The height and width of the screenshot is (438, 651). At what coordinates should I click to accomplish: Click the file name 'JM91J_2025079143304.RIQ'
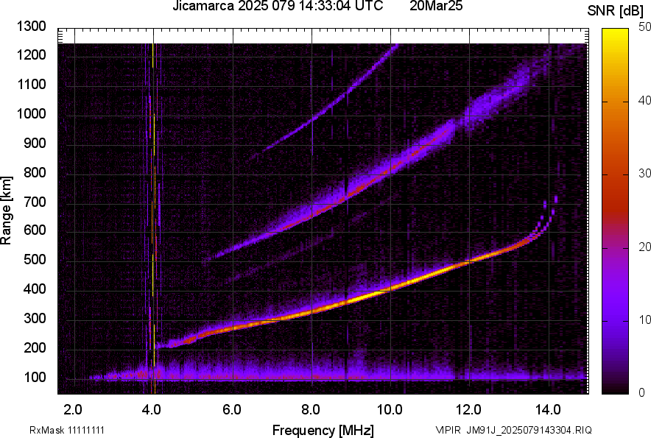529,430
